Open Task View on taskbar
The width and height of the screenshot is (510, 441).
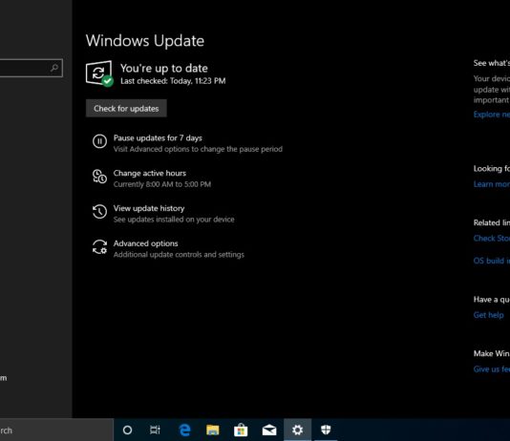155,430
